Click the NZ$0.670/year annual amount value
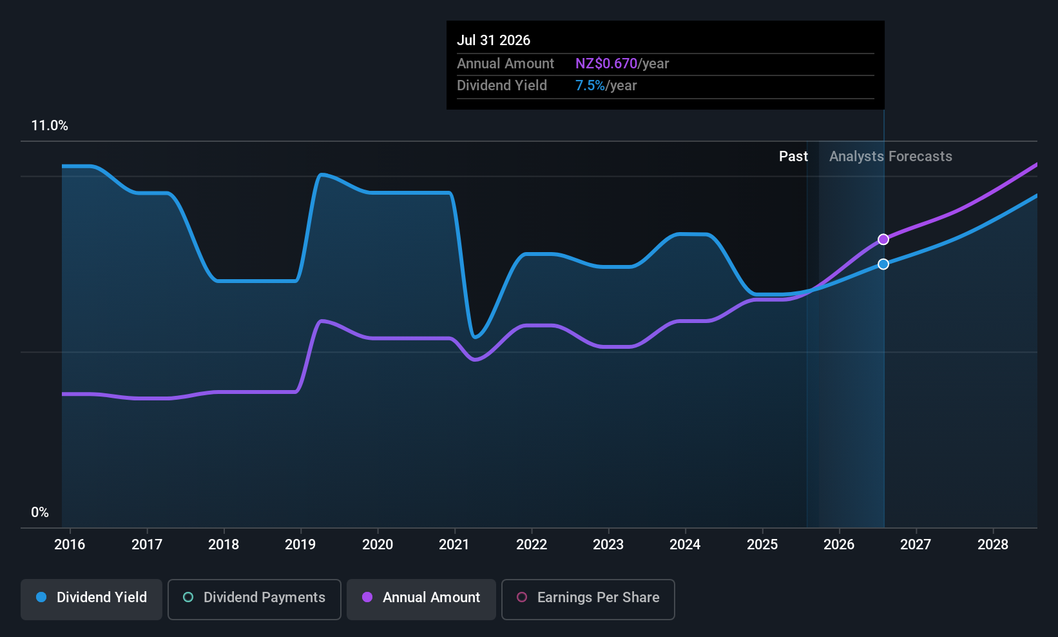1058x637 pixels. [622, 64]
